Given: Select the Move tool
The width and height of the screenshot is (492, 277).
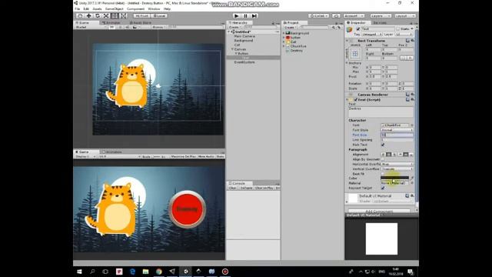Looking at the screenshot, I should pos(89,15).
